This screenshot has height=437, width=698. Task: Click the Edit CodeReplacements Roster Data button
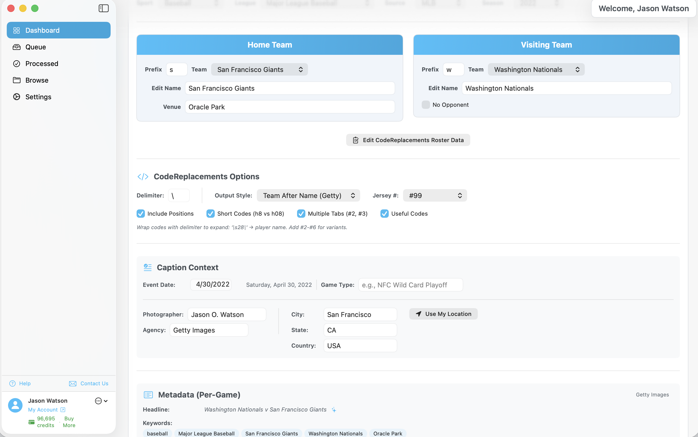tap(407, 140)
